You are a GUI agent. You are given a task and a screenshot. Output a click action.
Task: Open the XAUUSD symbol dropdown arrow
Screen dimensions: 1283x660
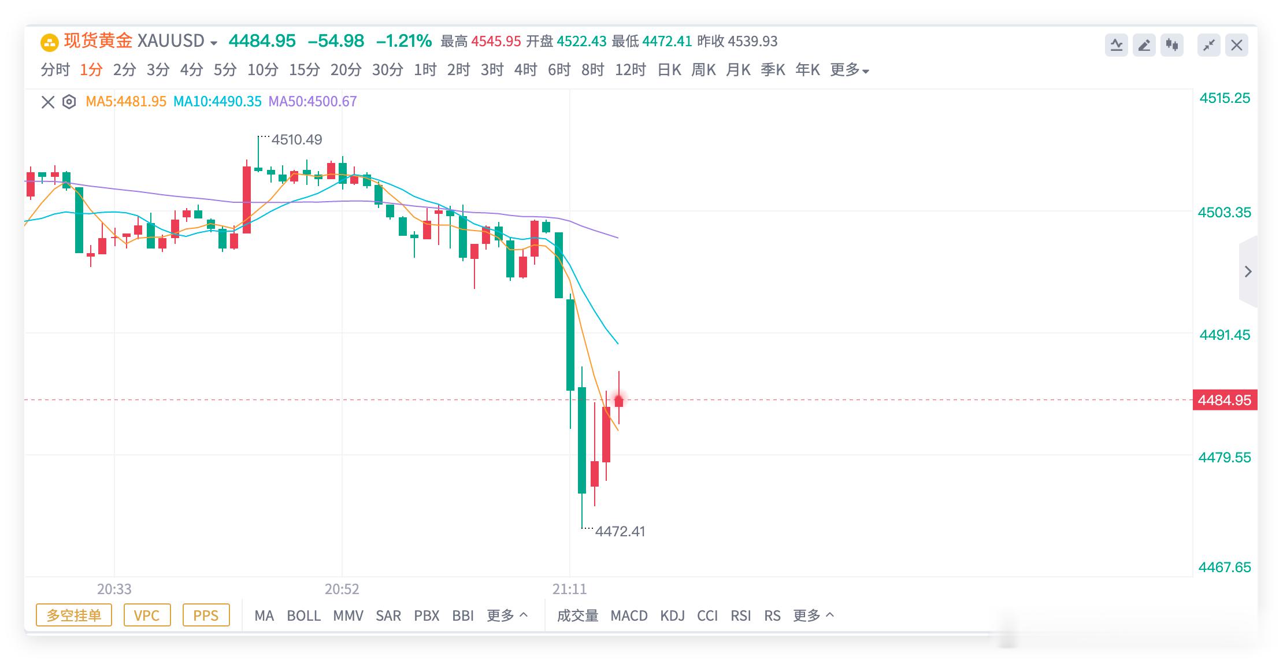pos(214,43)
